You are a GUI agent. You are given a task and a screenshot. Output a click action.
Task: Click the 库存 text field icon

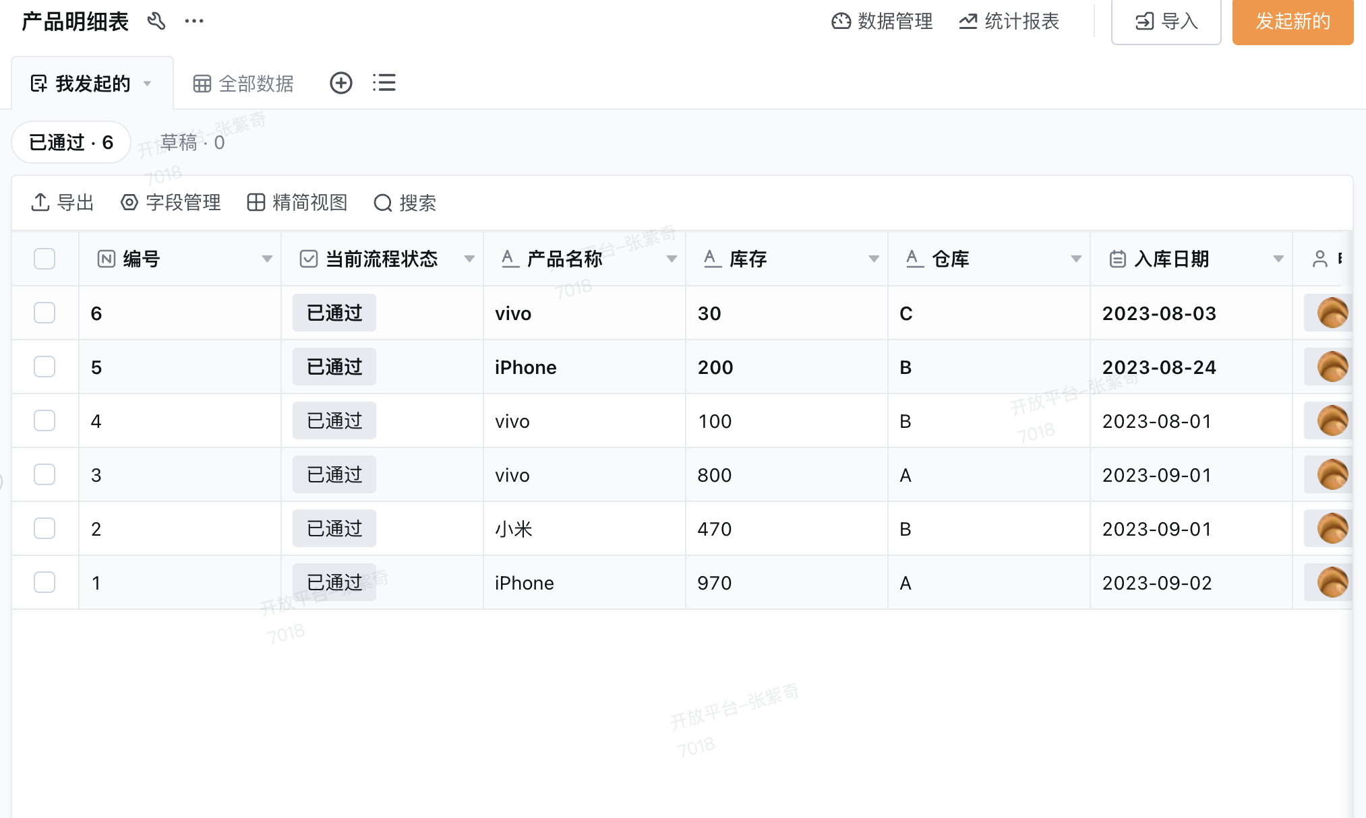[x=713, y=258]
